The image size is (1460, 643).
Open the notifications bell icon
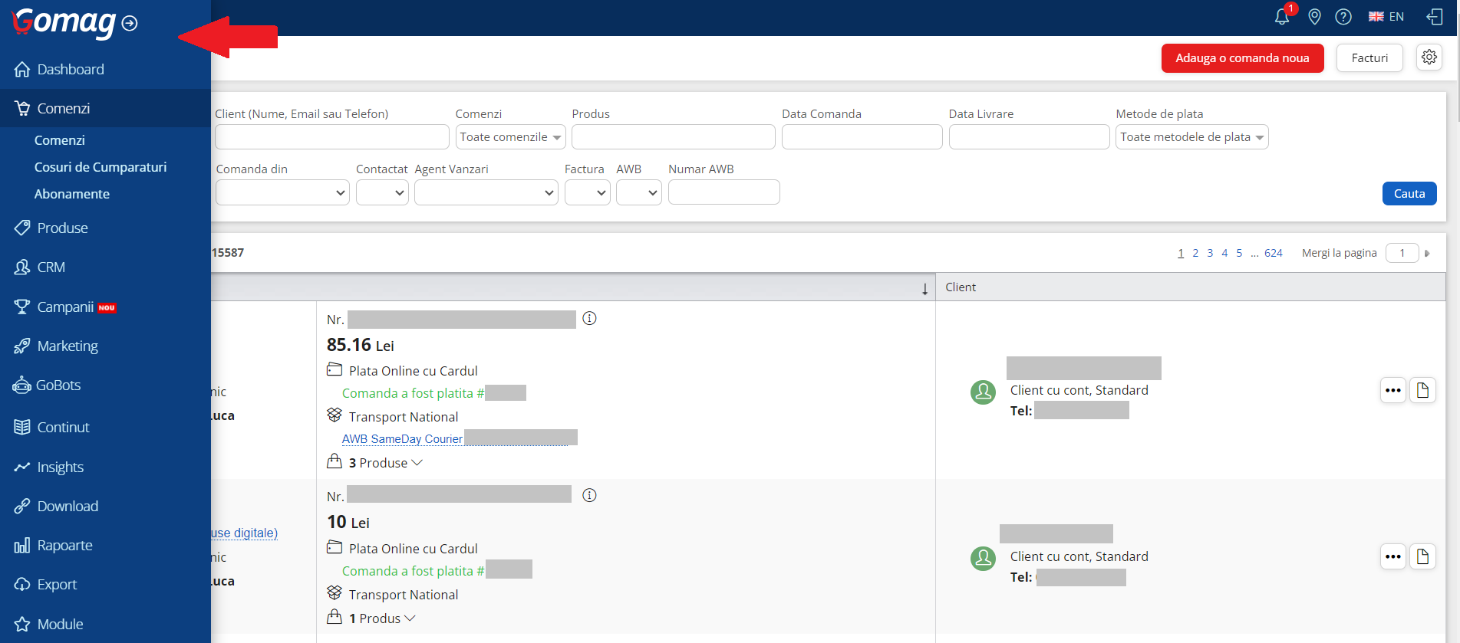(1281, 17)
